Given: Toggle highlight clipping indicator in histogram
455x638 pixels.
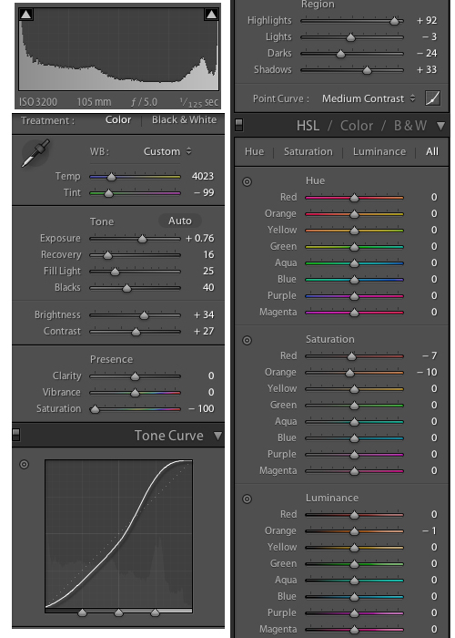Looking at the screenshot, I should point(211,15).
